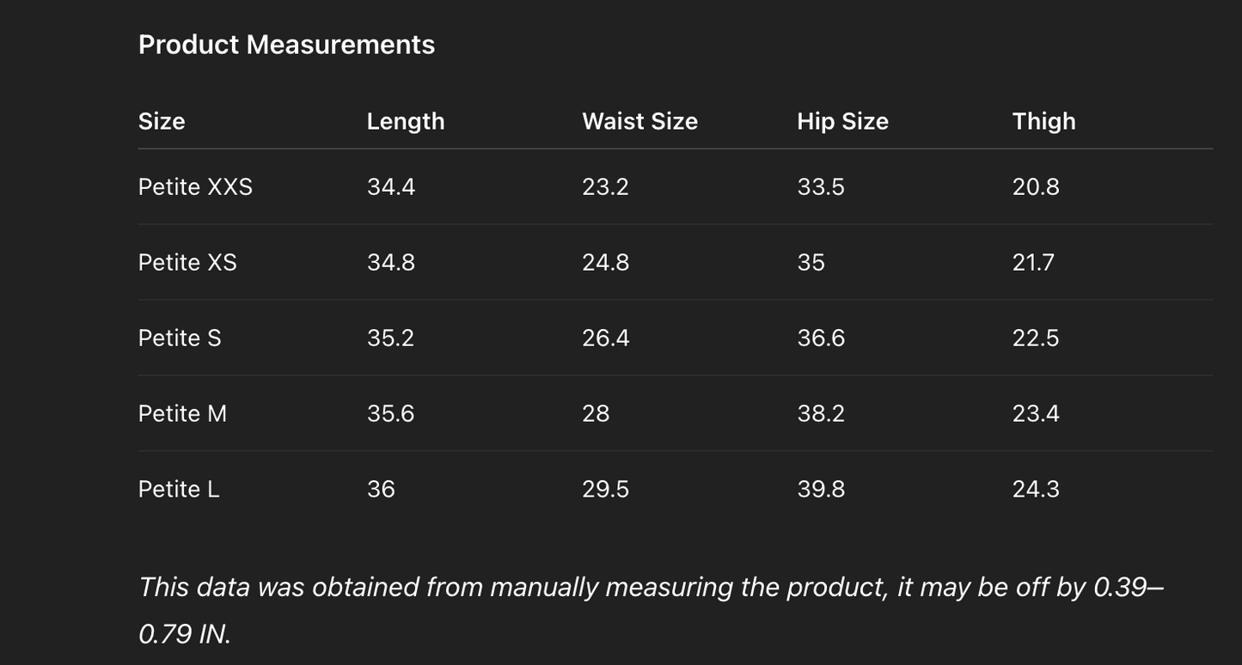Select the Petite S row label
The width and height of the screenshot is (1242, 665).
(180, 338)
